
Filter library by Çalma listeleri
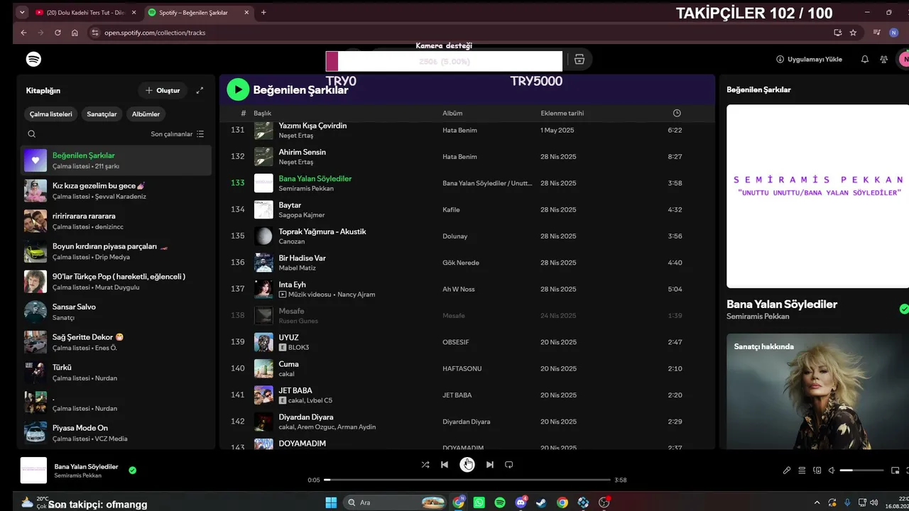[51, 114]
